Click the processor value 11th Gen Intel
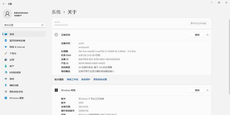The width and height of the screenshot is (230, 115). coord(107,51)
